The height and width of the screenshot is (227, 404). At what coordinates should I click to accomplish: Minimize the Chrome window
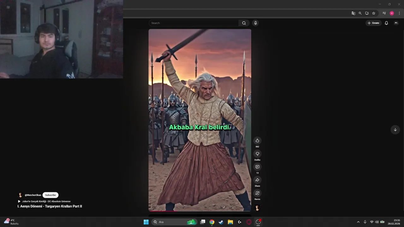(379, 4)
